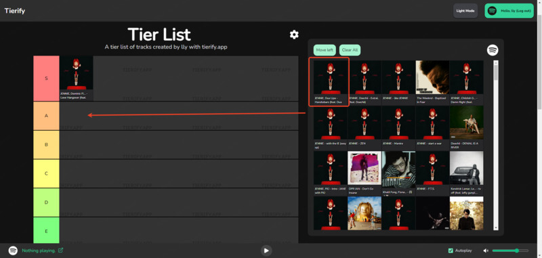Go to the Tierify home logo
Screen dimensions: 542x258
point(14,11)
